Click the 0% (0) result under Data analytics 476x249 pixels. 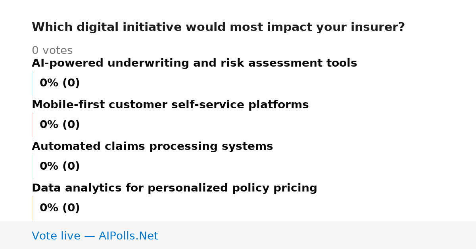coord(60,208)
